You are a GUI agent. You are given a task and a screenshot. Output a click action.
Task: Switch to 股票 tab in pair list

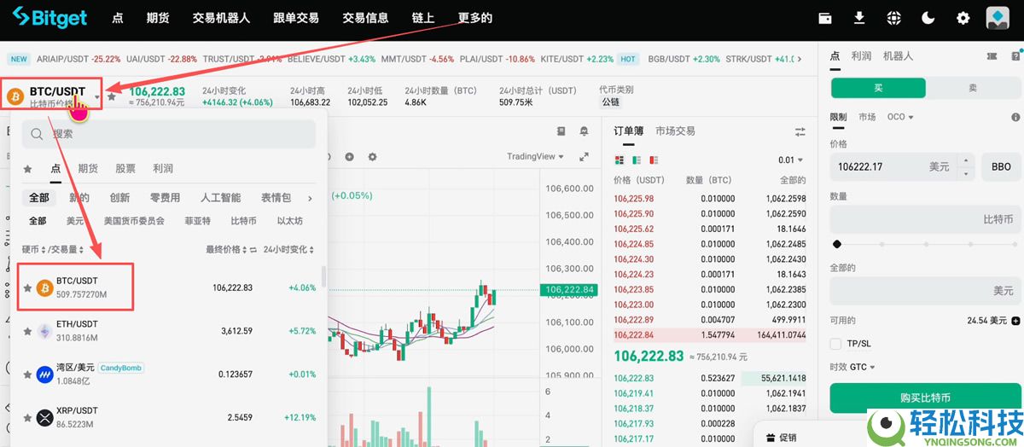click(125, 169)
